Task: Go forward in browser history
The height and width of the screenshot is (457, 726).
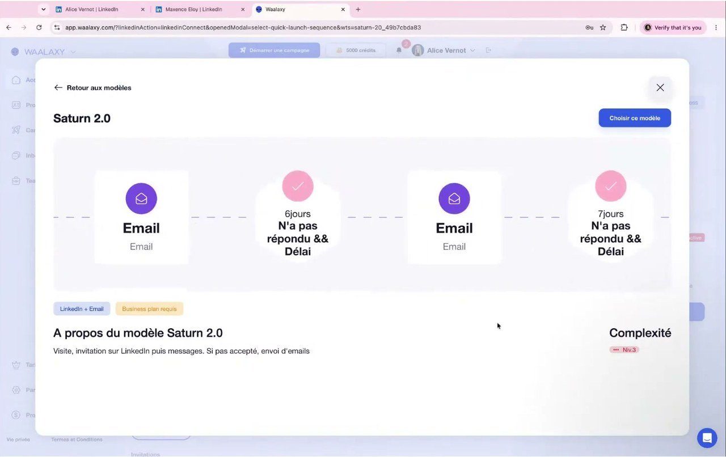Action: (x=23, y=27)
